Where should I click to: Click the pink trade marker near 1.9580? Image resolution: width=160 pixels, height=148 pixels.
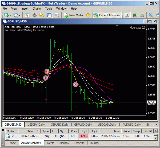[75, 85]
